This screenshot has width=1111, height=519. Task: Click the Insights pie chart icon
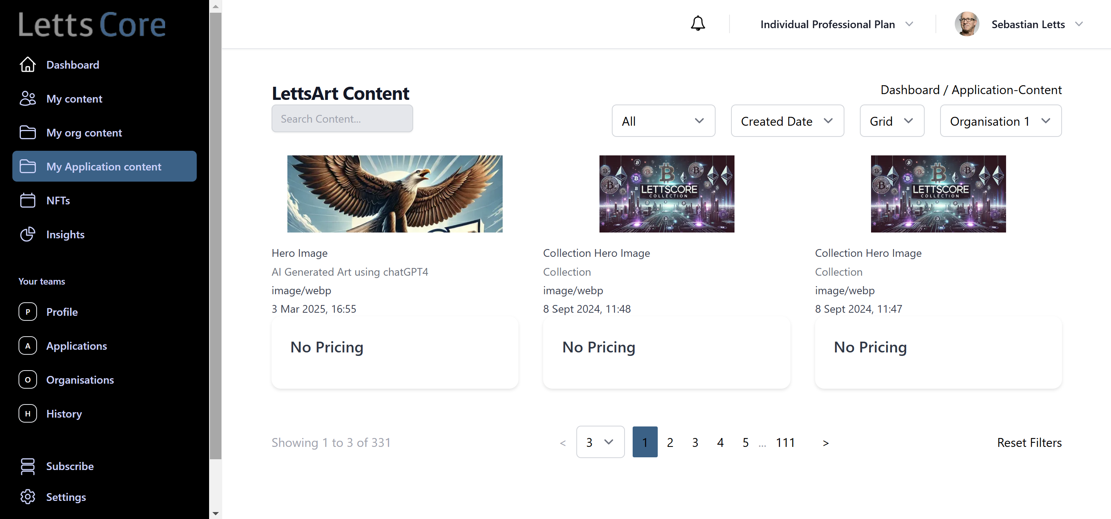click(28, 234)
